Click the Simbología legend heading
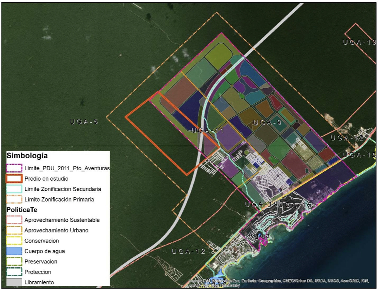 (x=27, y=156)
